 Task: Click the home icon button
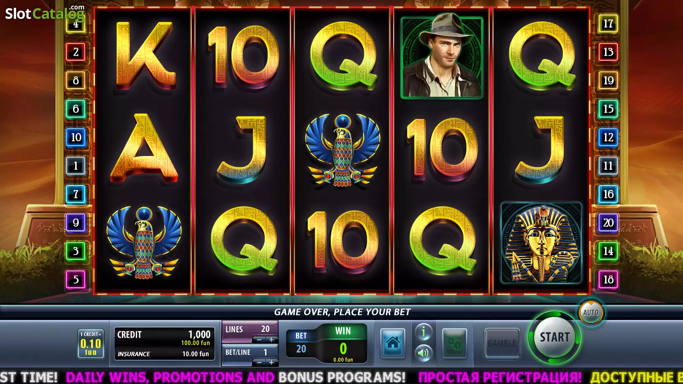[392, 343]
